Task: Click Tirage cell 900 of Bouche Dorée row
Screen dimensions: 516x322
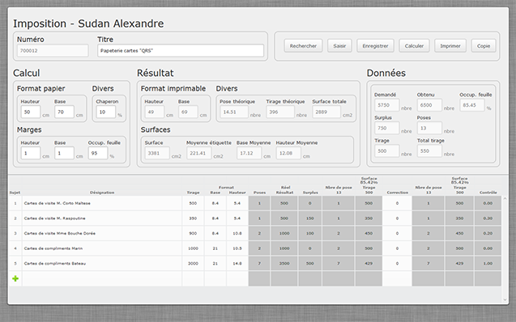Action: [x=193, y=233]
